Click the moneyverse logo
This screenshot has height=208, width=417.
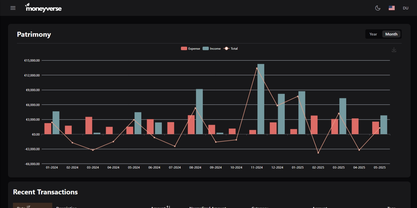point(43,8)
